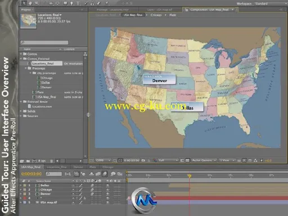This screenshot has height=216, width=288.
Task: Expand the Solids folder
Action: (x=21, y=111)
